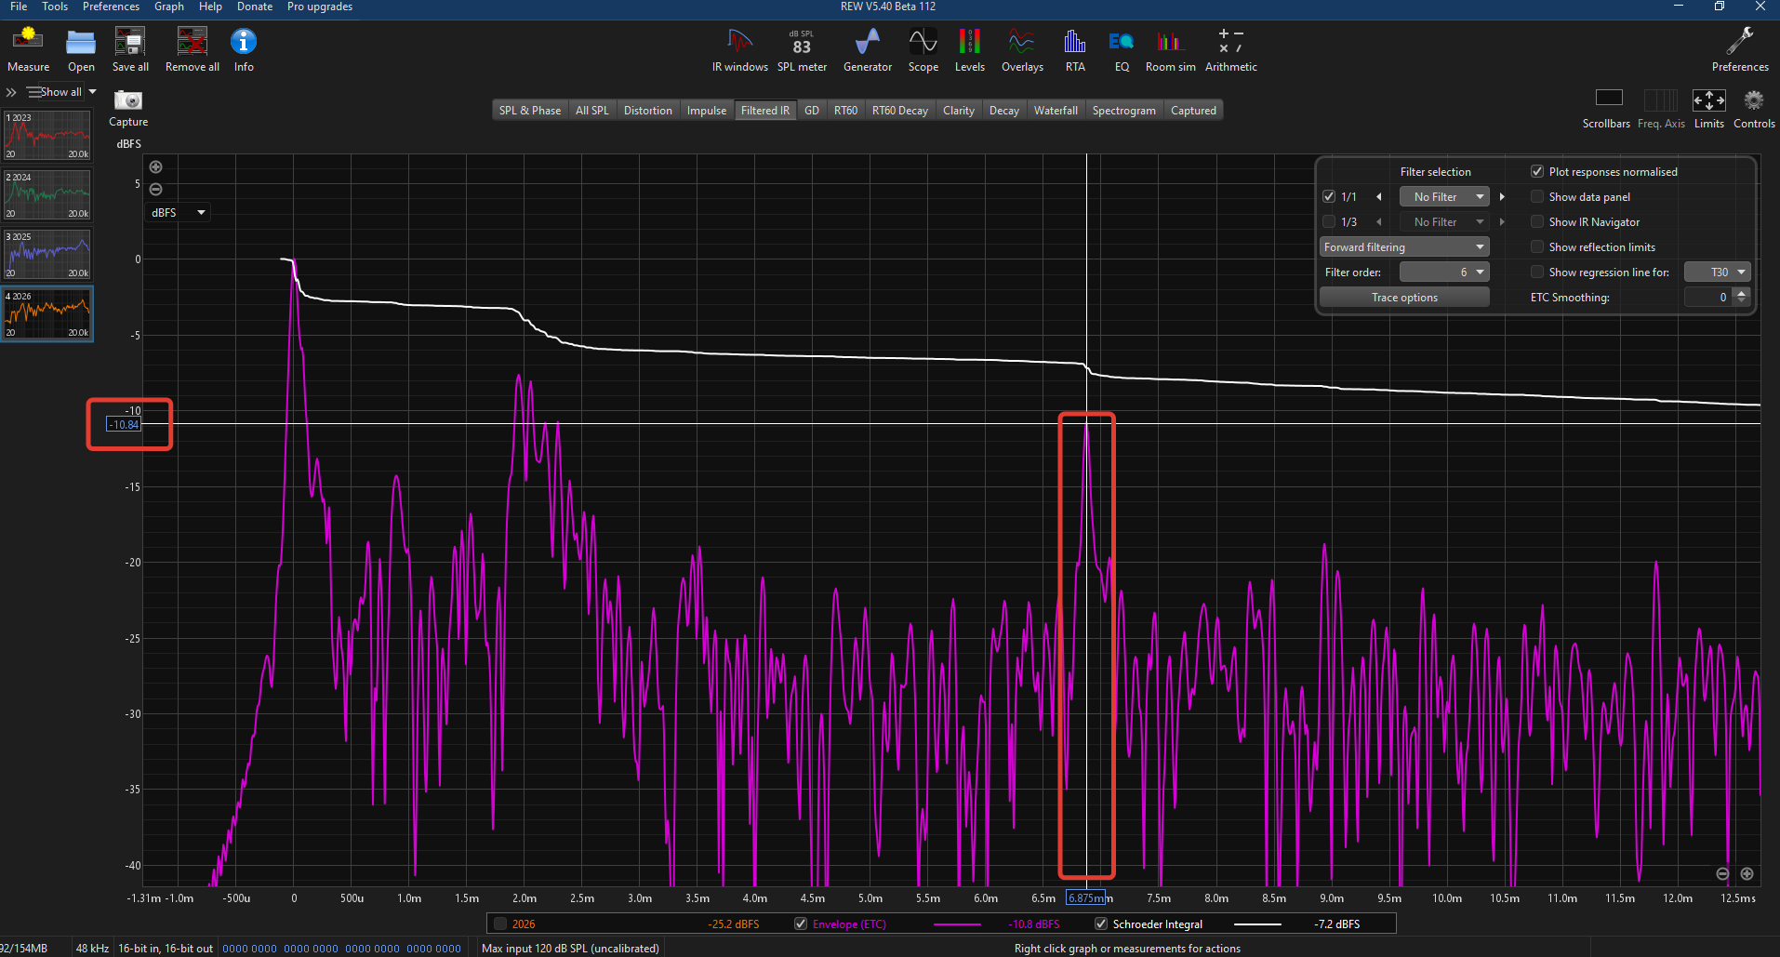Screen dimensions: 1780x957
Task: Click the Remove all measurements icon
Action: pyautogui.click(x=192, y=42)
